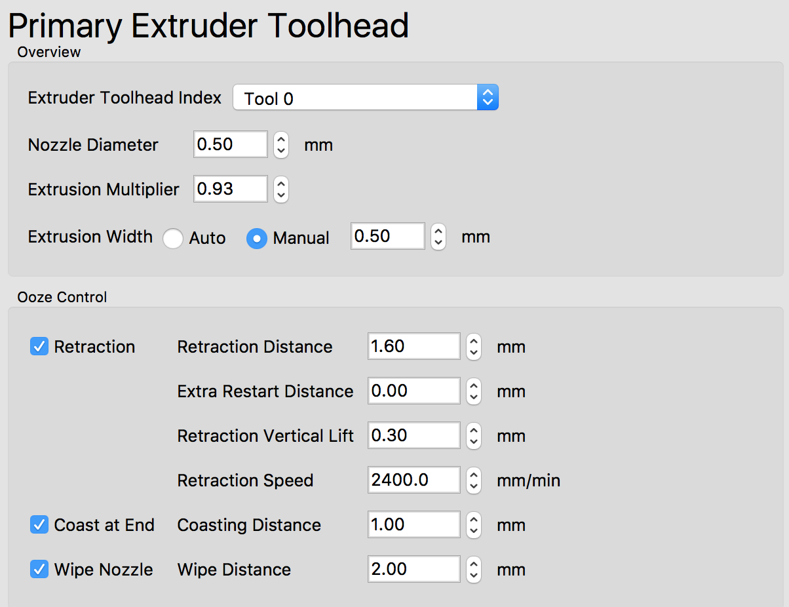Increase Nozzle Diameter with stepper up arrow
The width and height of the screenshot is (789, 607).
point(280,138)
